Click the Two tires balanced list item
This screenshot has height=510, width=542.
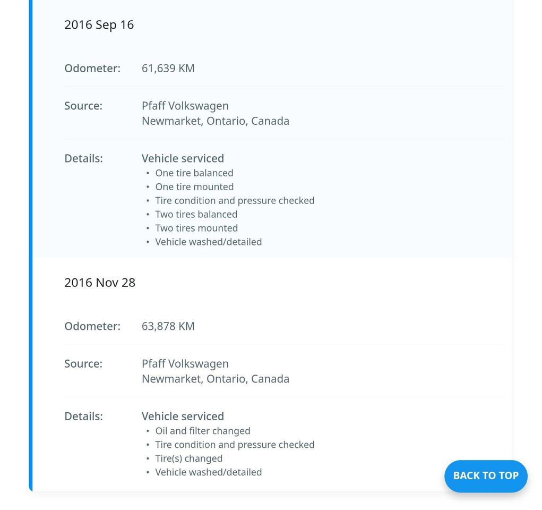coord(196,214)
